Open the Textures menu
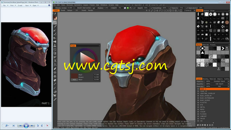Image resolution: width=231 pixels, height=130 pixels. [70, 5]
